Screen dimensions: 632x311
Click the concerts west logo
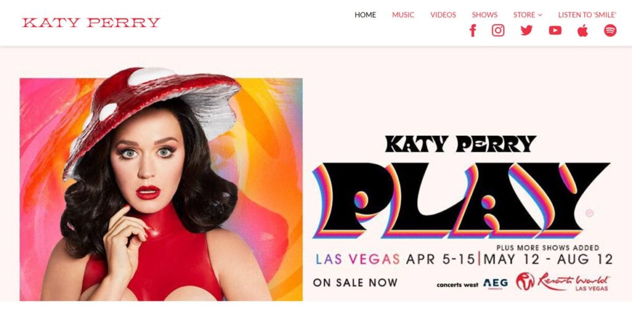click(457, 285)
